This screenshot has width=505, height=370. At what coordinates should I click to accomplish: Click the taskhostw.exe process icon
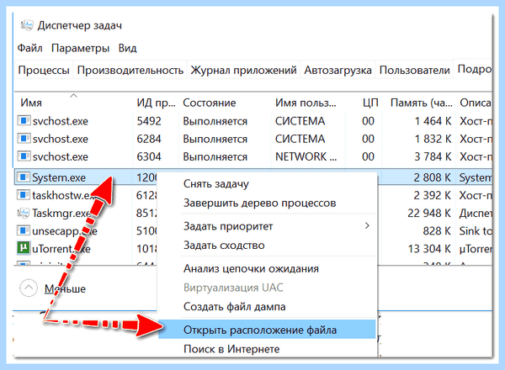point(24,194)
